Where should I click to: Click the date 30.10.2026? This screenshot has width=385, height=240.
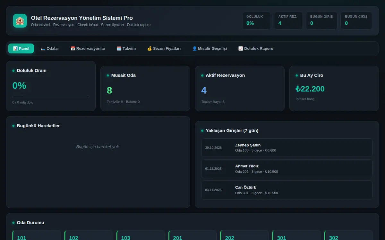coord(213,148)
